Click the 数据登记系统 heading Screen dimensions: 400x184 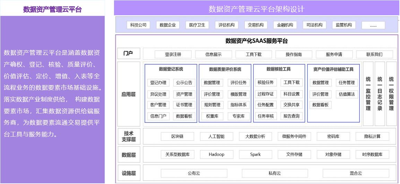[171, 69]
